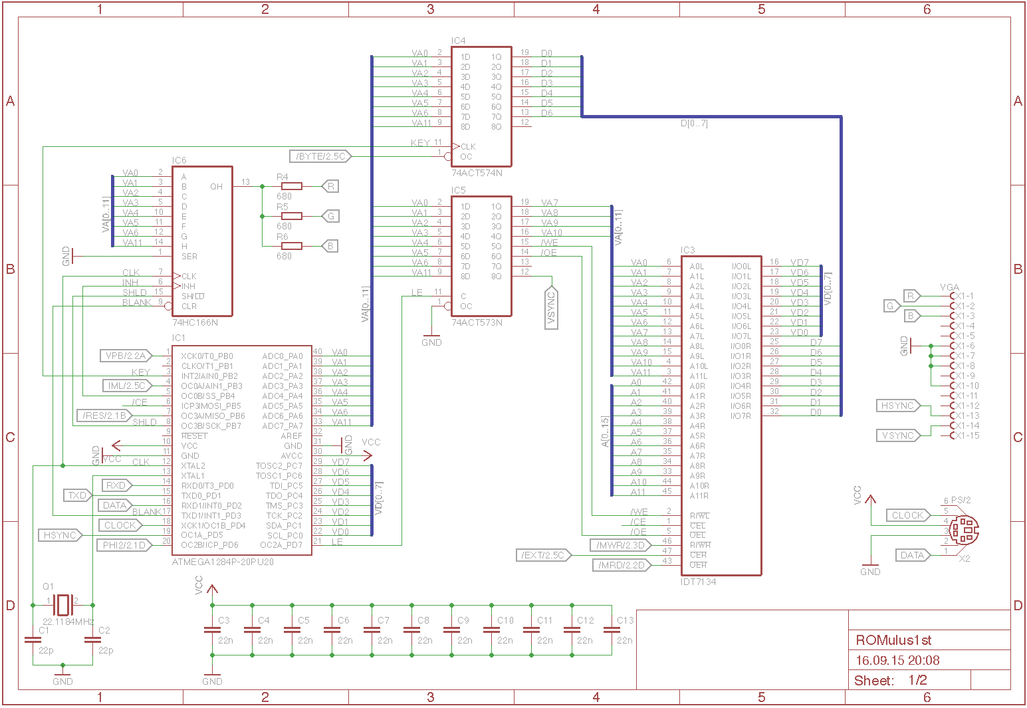Viewport: 1027px width, 708px height.
Task: Select the /BYTE/2.5C cross-reference label
Action: [x=322, y=156]
